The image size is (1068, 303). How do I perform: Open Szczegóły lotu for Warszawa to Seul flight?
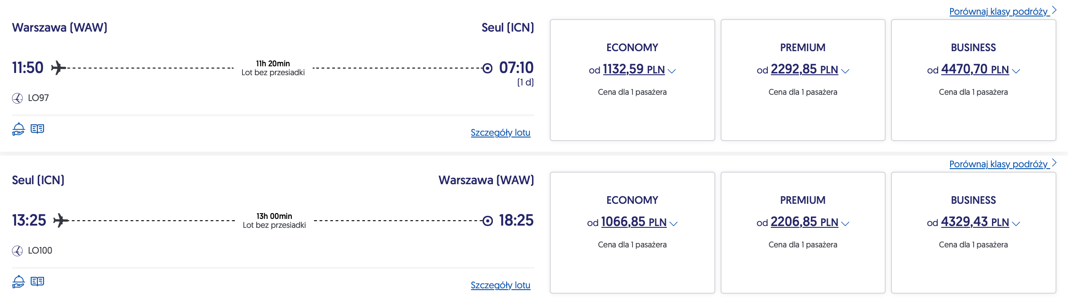pos(500,133)
